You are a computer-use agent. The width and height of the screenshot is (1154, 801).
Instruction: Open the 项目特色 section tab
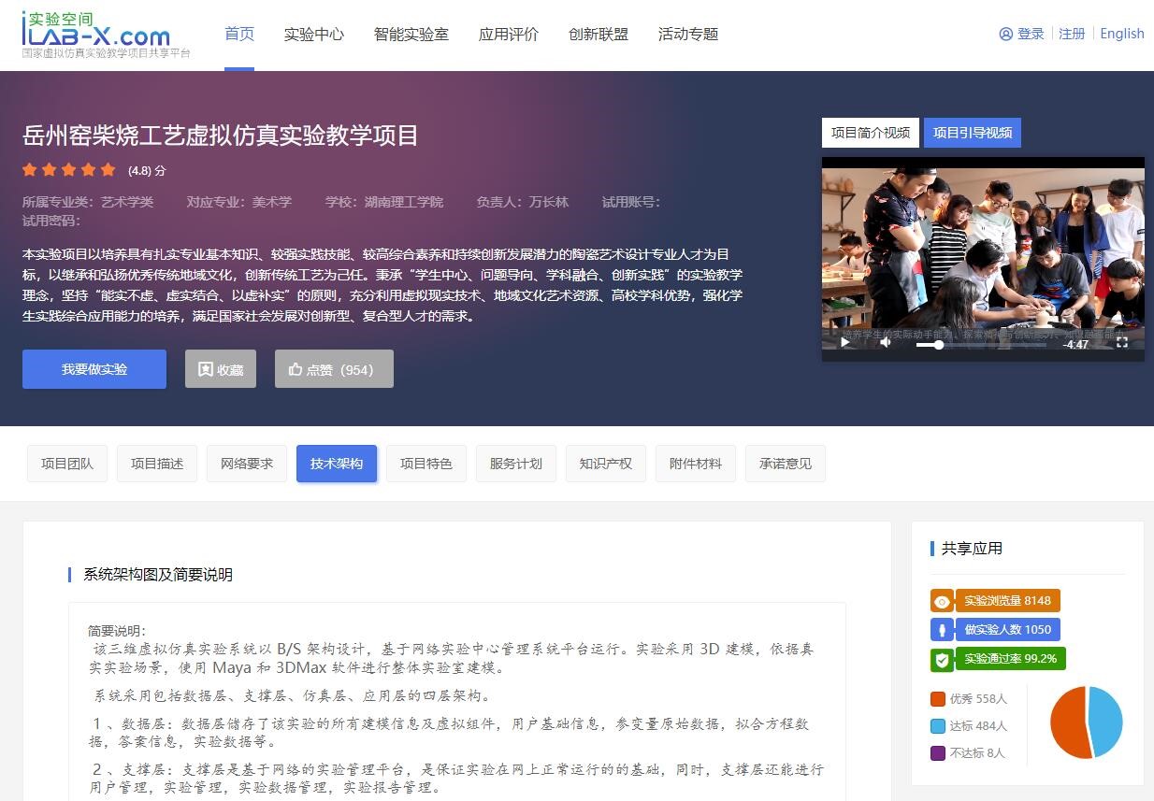tap(426, 464)
